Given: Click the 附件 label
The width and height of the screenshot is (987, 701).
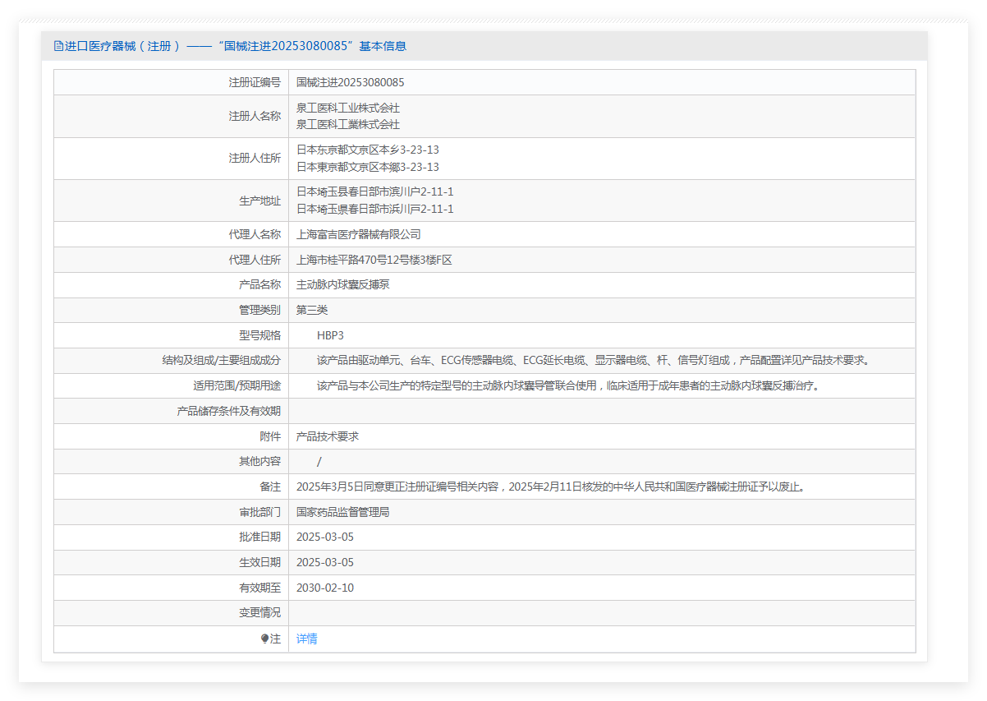Looking at the screenshot, I should pos(270,436).
